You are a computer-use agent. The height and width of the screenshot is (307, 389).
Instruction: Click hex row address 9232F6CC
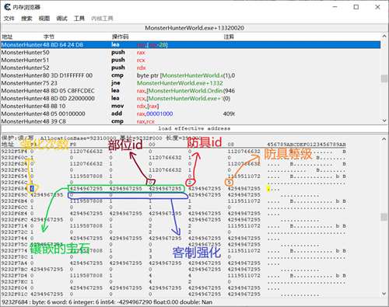tap(14, 208)
